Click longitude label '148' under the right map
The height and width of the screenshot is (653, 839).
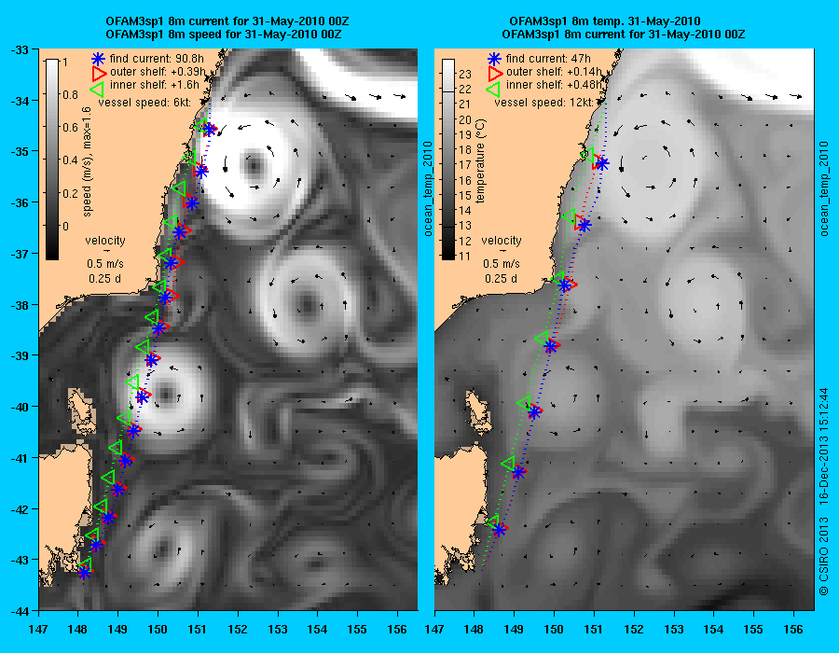(475, 630)
